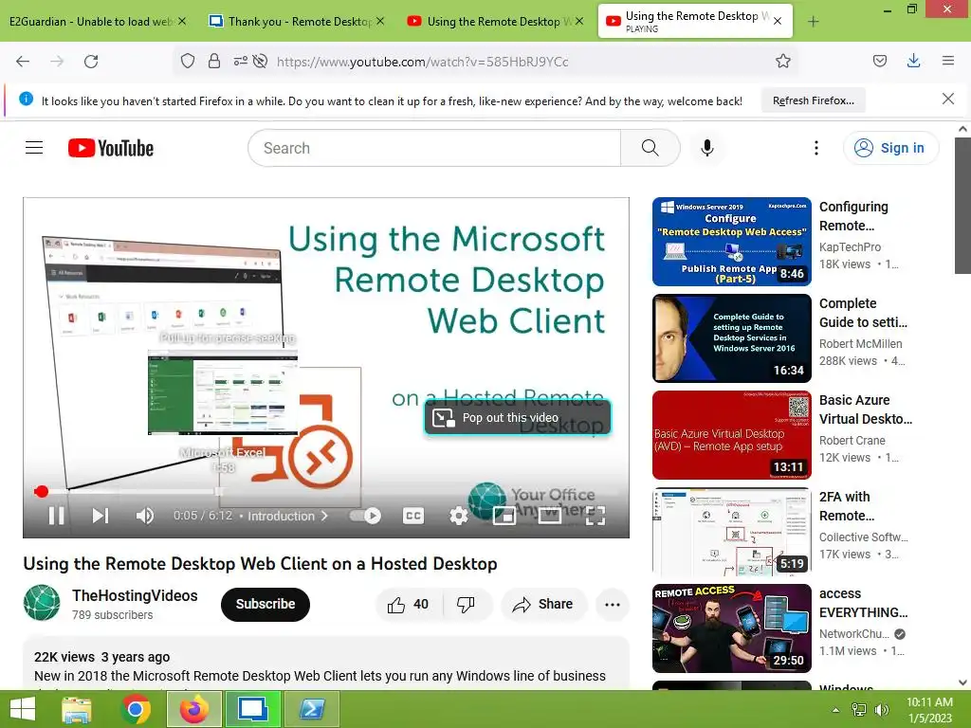Open Remote Desktop app in taskbar
The image size is (971, 728).
(x=252, y=709)
